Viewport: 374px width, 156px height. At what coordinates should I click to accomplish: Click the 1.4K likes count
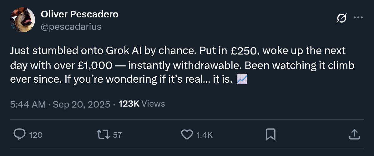pyautogui.click(x=205, y=135)
